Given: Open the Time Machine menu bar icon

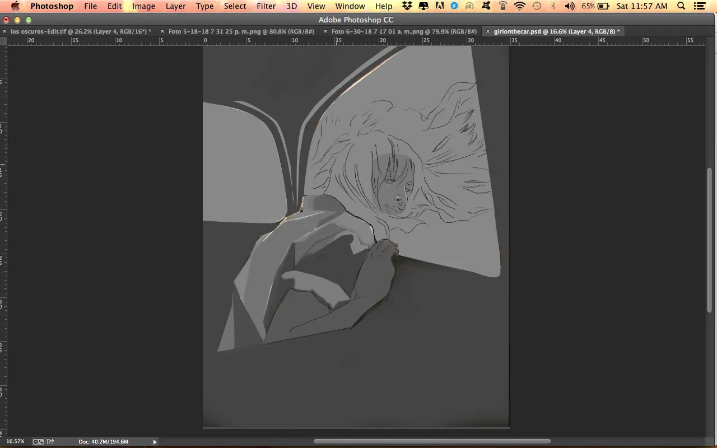Looking at the screenshot, I should 537,6.
